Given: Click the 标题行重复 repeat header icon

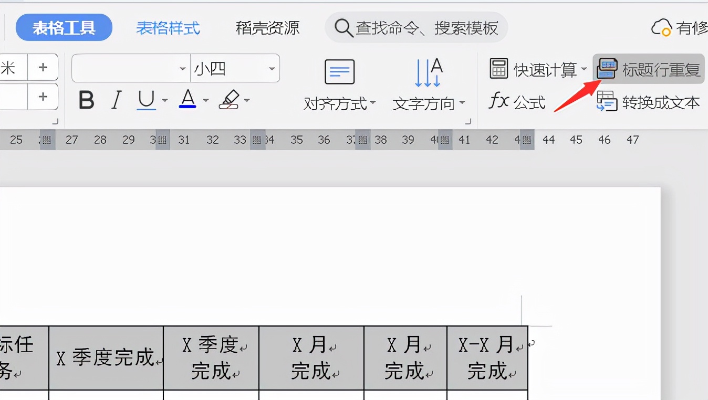Looking at the screenshot, I should [607, 68].
